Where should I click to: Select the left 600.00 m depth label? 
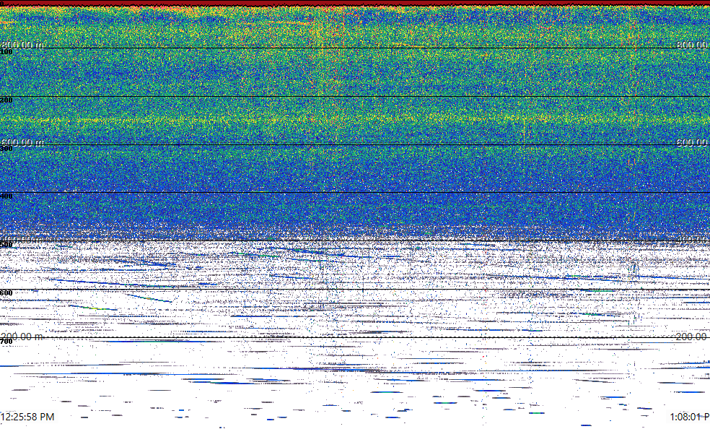[22, 142]
